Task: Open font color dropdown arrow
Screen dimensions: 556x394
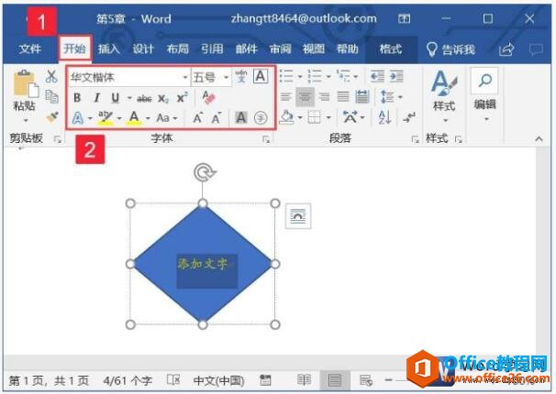Action: [148, 118]
